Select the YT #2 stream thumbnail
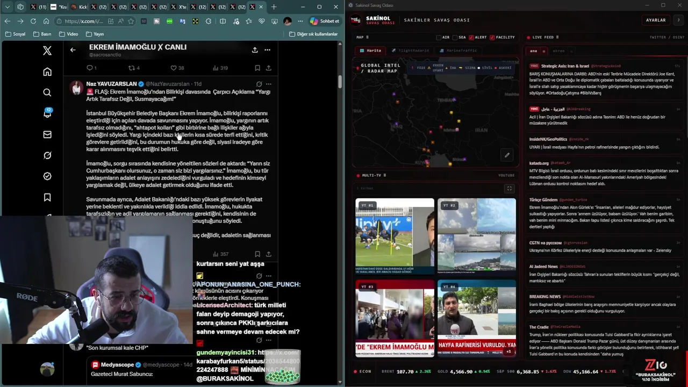This screenshot has width=688, height=387. coord(477,236)
